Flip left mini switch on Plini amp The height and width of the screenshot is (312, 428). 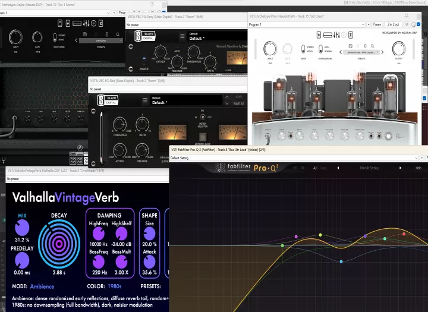point(291,136)
